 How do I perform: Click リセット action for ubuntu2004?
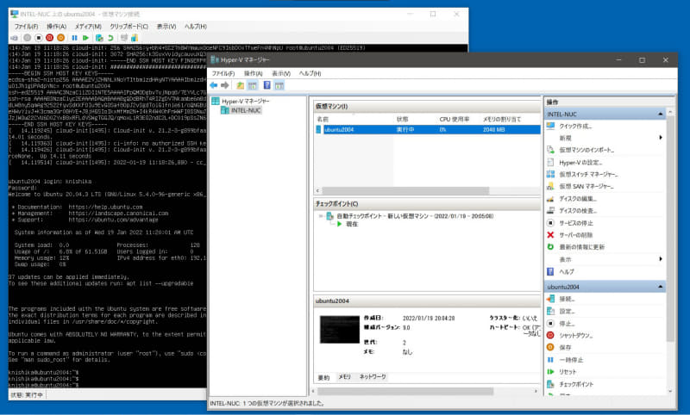[x=568, y=372]
